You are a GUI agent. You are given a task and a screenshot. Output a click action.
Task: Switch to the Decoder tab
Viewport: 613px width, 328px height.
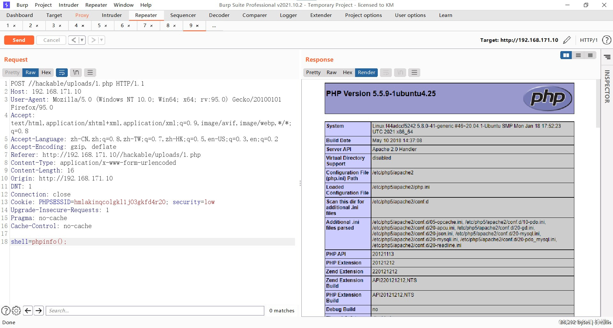pyautogui.click(x=219, y=15)
